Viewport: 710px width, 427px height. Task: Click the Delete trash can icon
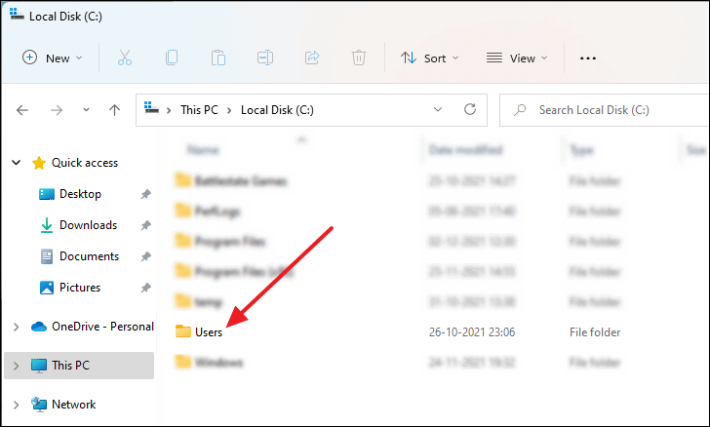point(359,58)
